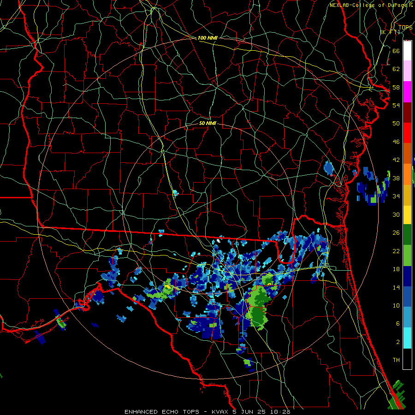Click the legend value "22"
Image resolution: width=415 pixels, height=415 pixels.
coord(396,251)
